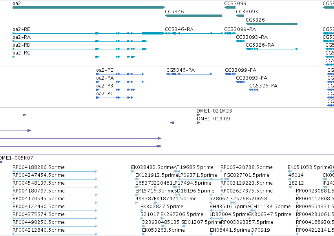
Task: Click RP004180797.5prime EST label
Action: [x=38, y=191]
